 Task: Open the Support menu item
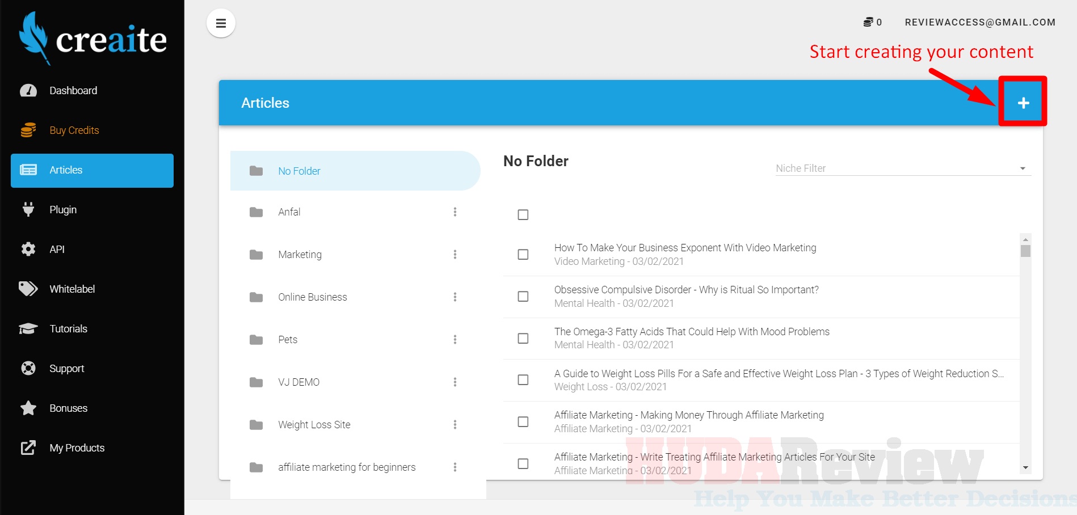click(92, 369)
